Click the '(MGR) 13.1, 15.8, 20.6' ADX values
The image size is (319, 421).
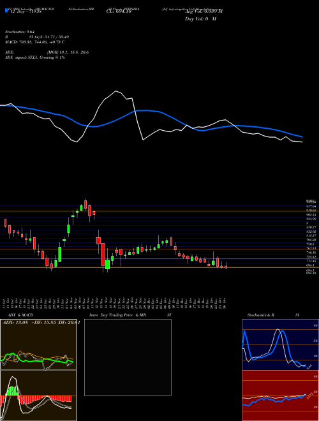point(68,52)
